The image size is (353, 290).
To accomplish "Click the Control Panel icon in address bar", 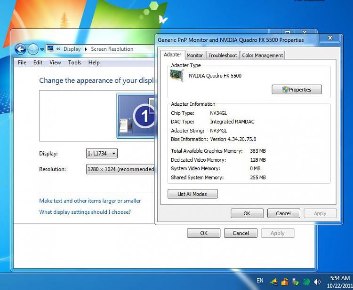I will point(50,48).
